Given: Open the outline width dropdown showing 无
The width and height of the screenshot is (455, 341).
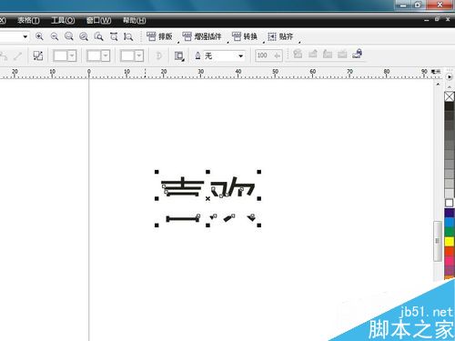Looking at the screenshot, I should [240, 55].
